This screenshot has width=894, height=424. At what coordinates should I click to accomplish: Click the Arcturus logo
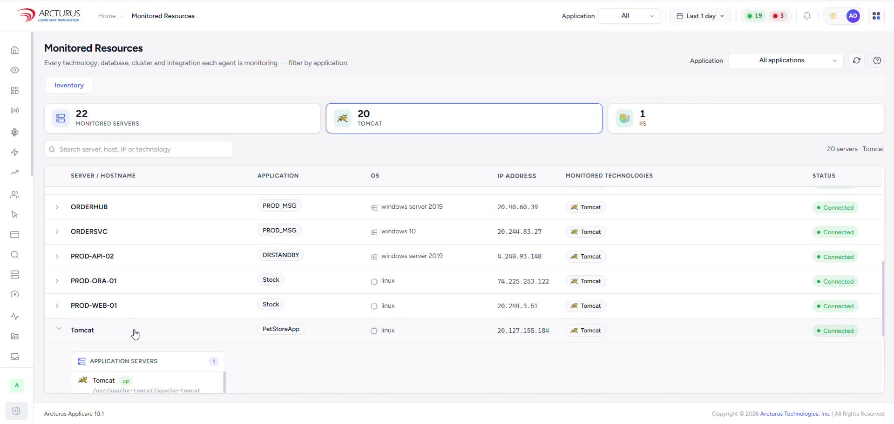coord(48,15)
